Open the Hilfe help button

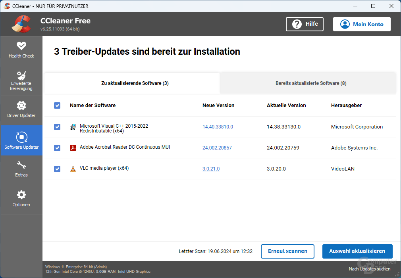(x=305, y=24)
